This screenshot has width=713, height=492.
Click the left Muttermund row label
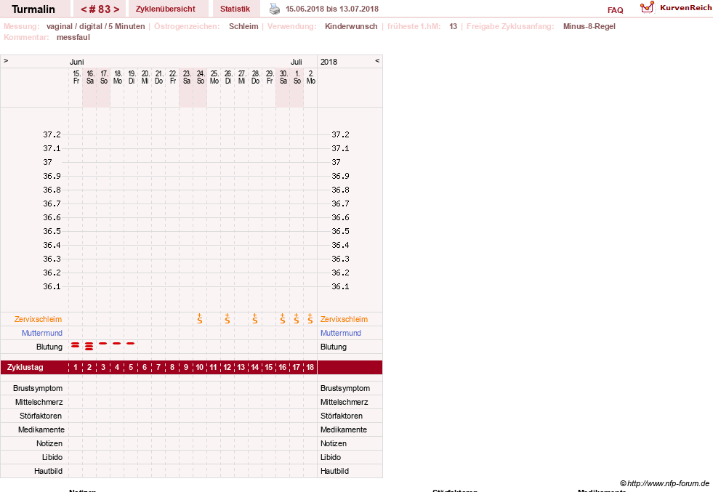click(42, 333)
